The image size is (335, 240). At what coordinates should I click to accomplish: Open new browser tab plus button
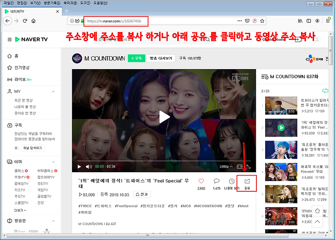[67, 11]
